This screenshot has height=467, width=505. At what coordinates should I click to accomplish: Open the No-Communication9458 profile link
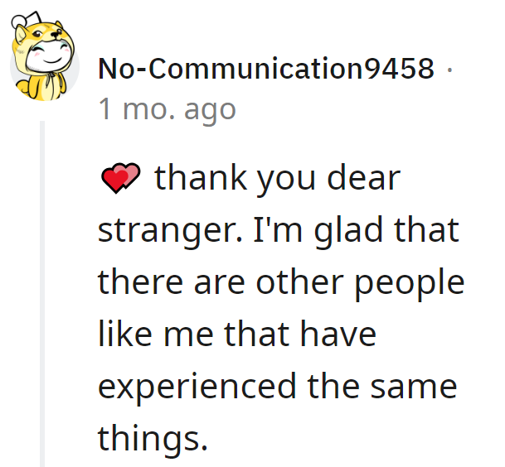pos(266,70)
